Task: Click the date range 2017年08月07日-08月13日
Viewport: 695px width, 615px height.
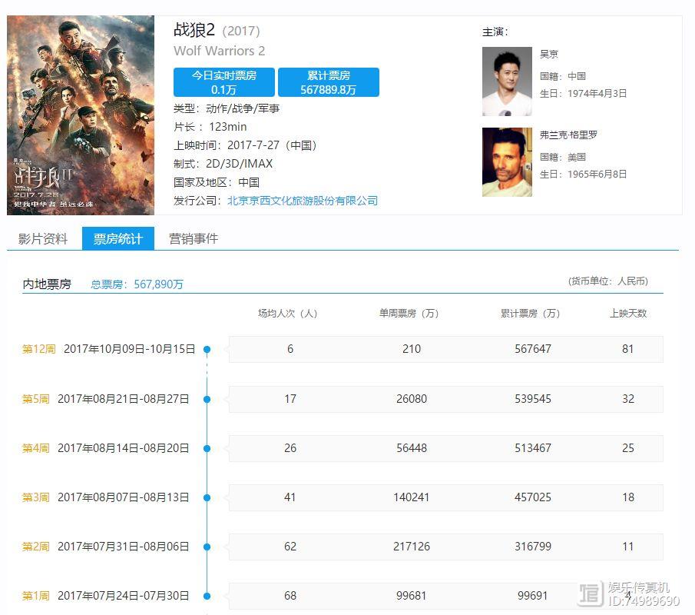Action: pos(123,497)
